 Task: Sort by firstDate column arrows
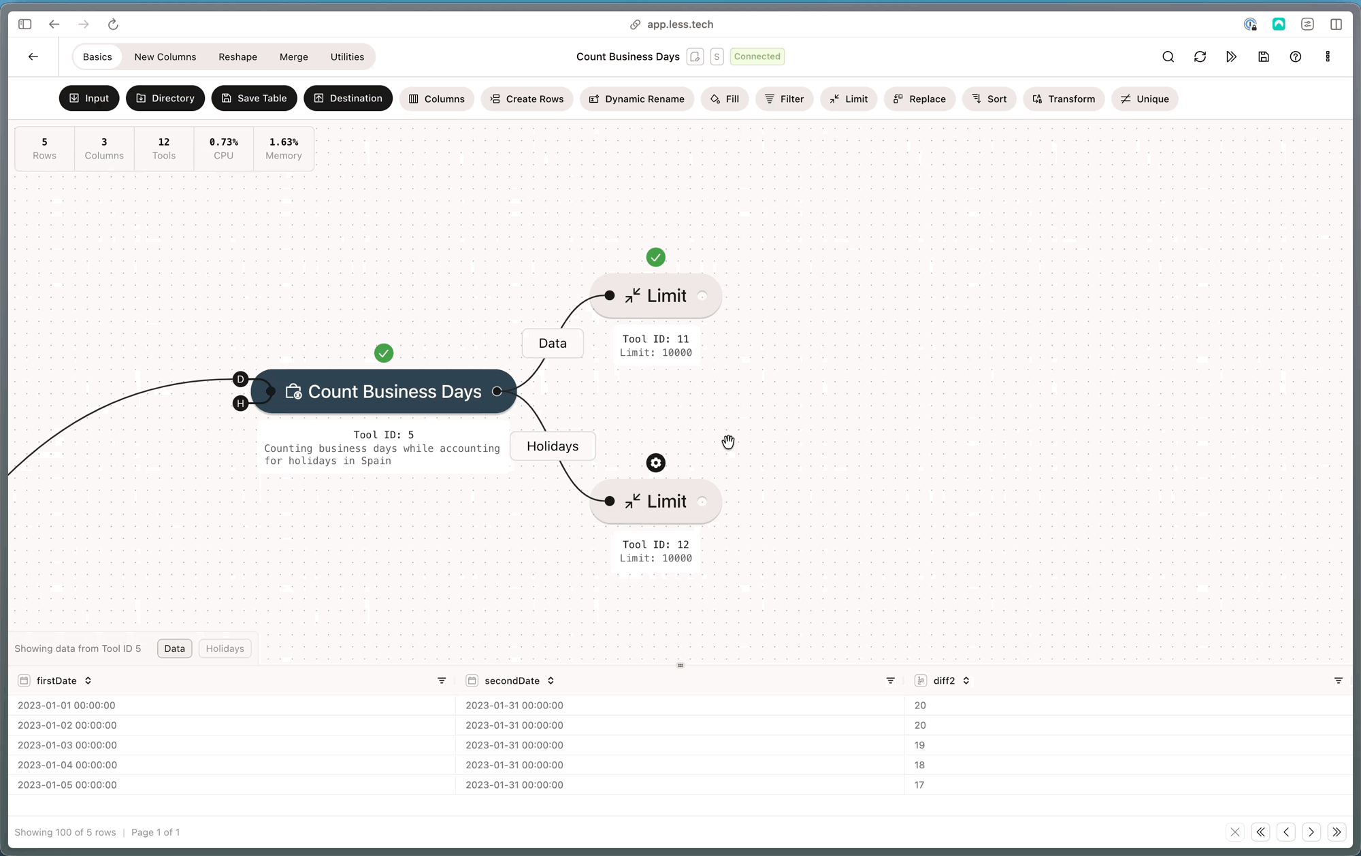[x=88, y=680]
